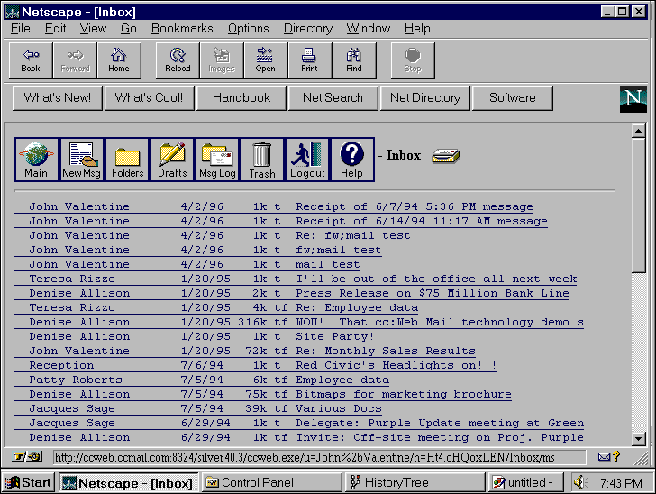This screenshot has height=494, width=656.
Task: Go back with the Back toolbar button
Action: click(x=31, y=60)
